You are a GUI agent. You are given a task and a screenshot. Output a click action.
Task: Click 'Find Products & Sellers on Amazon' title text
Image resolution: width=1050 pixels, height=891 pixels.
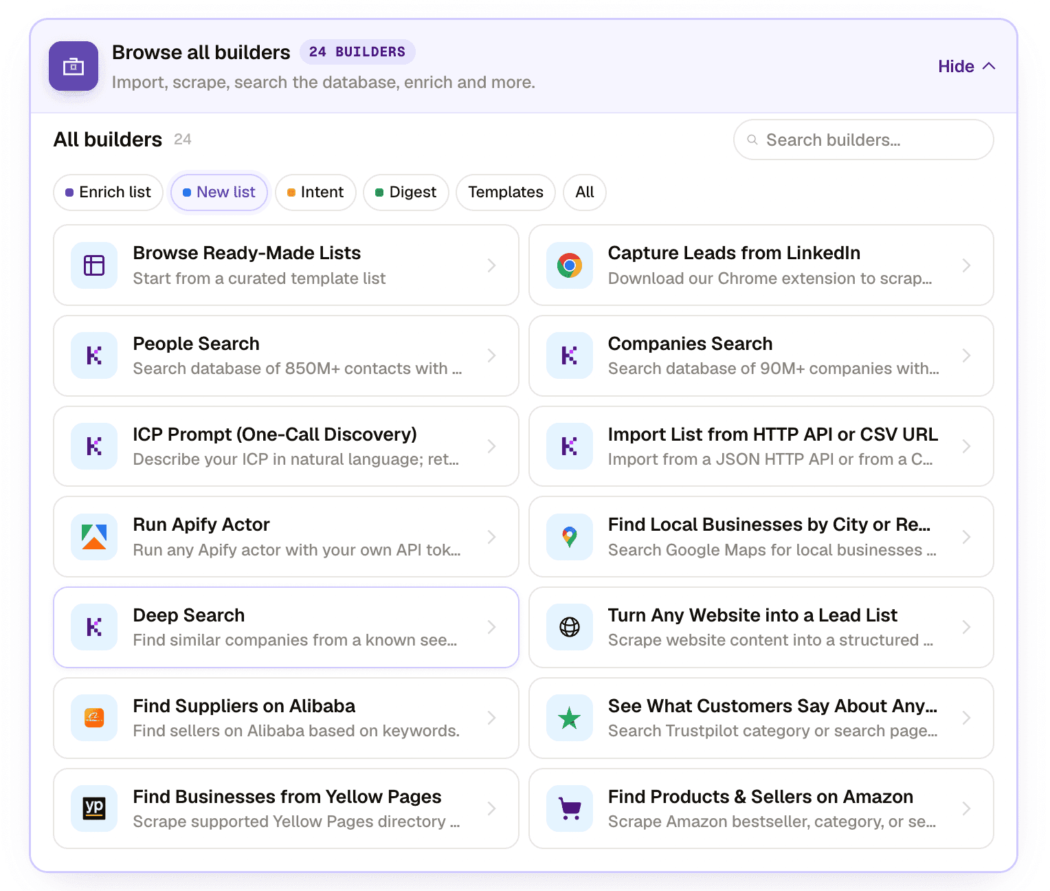coord(761,797)
